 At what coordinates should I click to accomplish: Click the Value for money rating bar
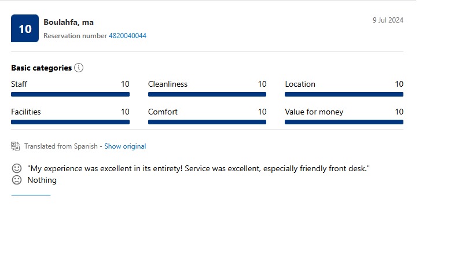[x=344, y=122]
